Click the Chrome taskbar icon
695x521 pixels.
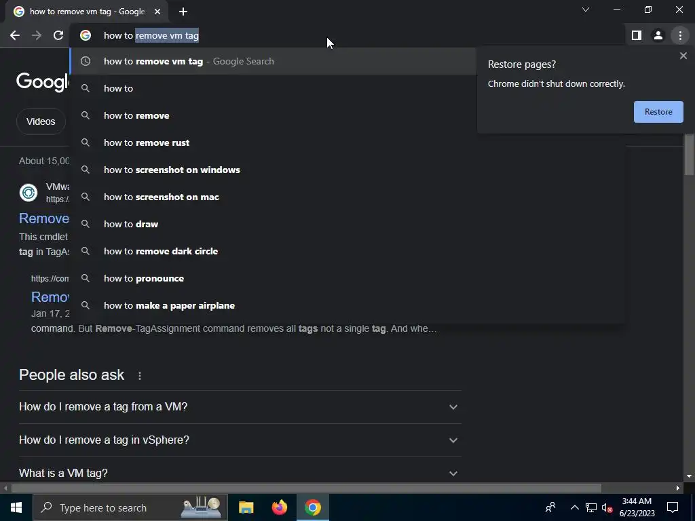(x=312, y=507)
